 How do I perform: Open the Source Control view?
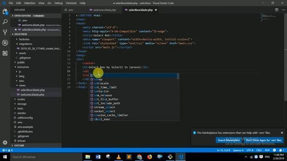point(5,32)
